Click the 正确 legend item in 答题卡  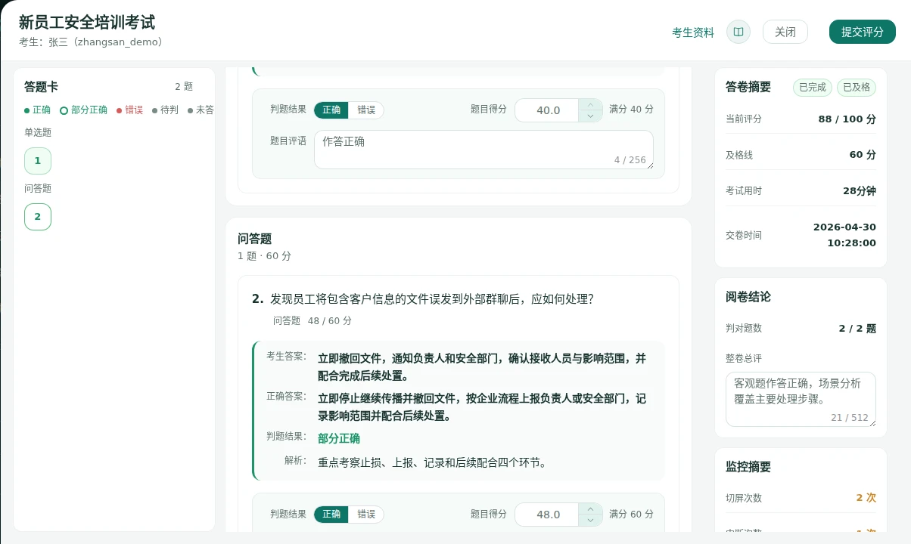(x=38, y=110)
